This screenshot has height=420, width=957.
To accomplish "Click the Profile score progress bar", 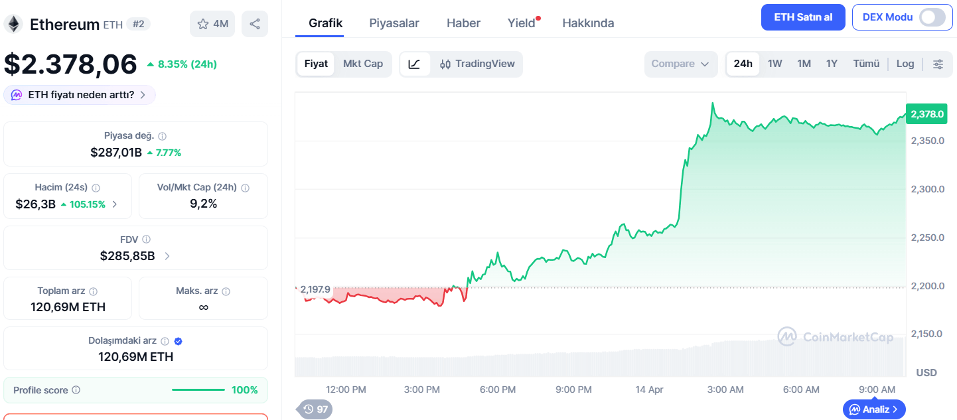I will tap(198, 390).
